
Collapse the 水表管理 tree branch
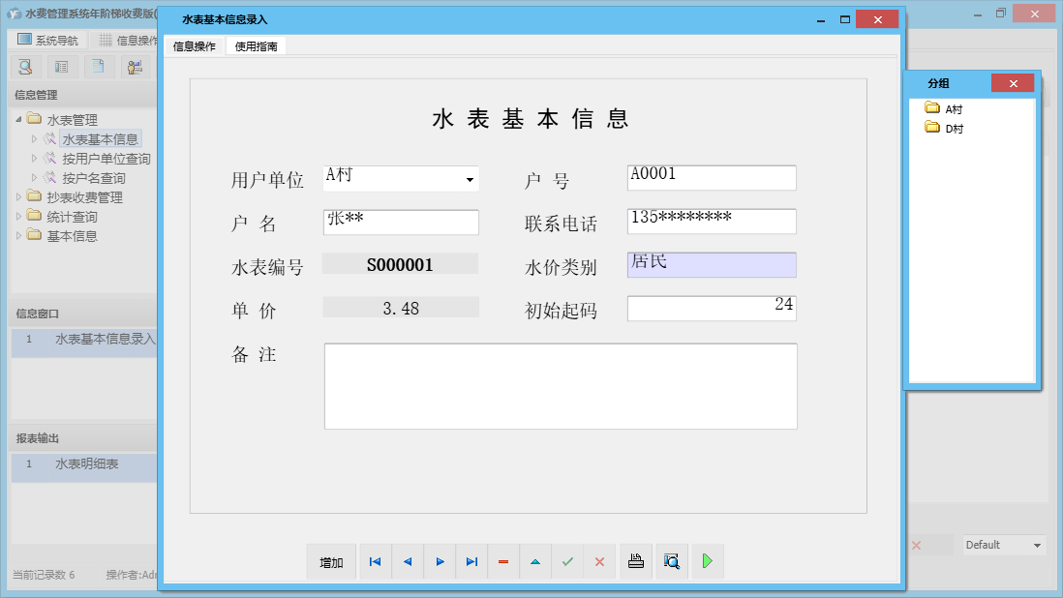pos(19,119)
